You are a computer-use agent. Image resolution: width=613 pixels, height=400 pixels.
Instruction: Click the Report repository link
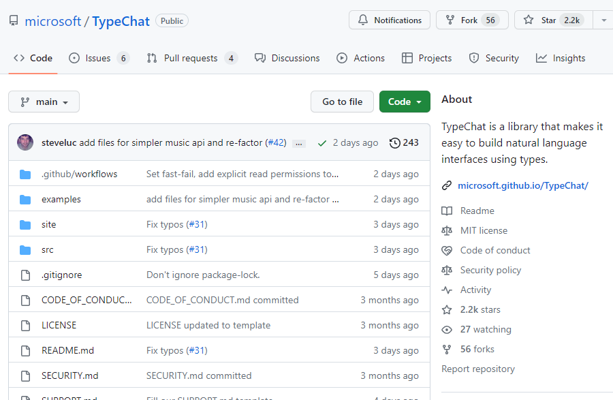[x=478, y=369]
